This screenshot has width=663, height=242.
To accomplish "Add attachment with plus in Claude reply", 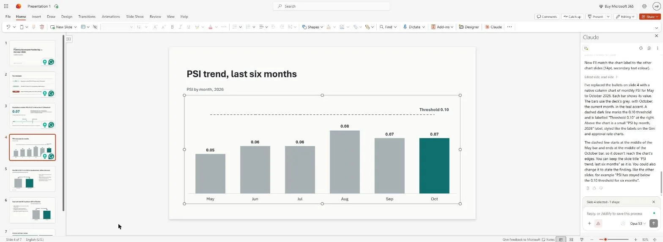I will tap(589, 223).
